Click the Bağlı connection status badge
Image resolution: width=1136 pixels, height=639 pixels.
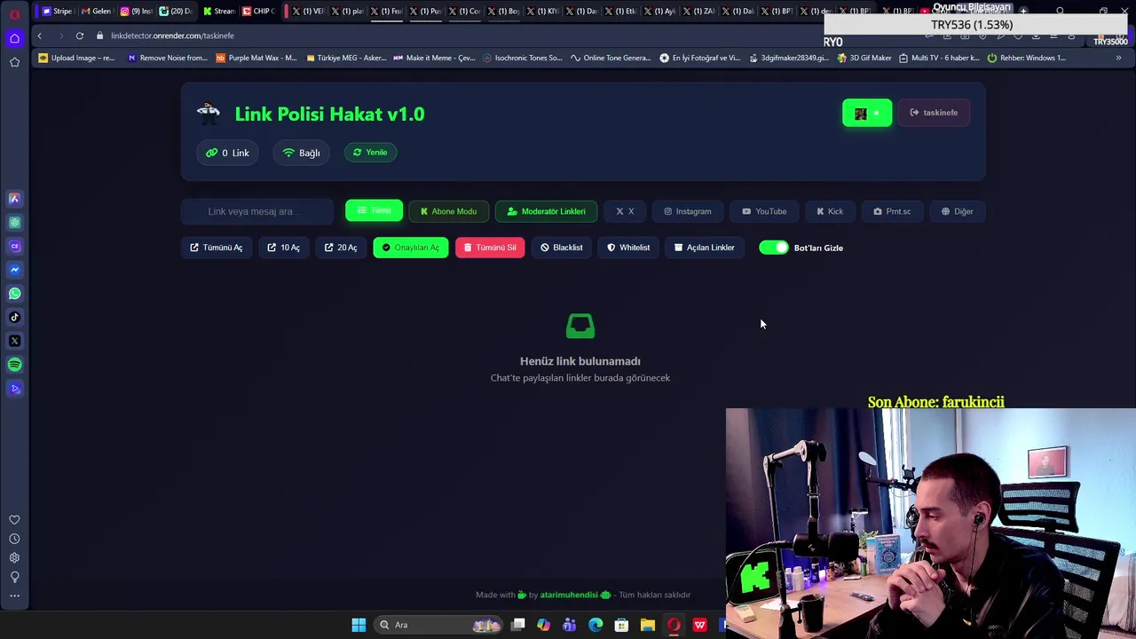coord(301,153)
